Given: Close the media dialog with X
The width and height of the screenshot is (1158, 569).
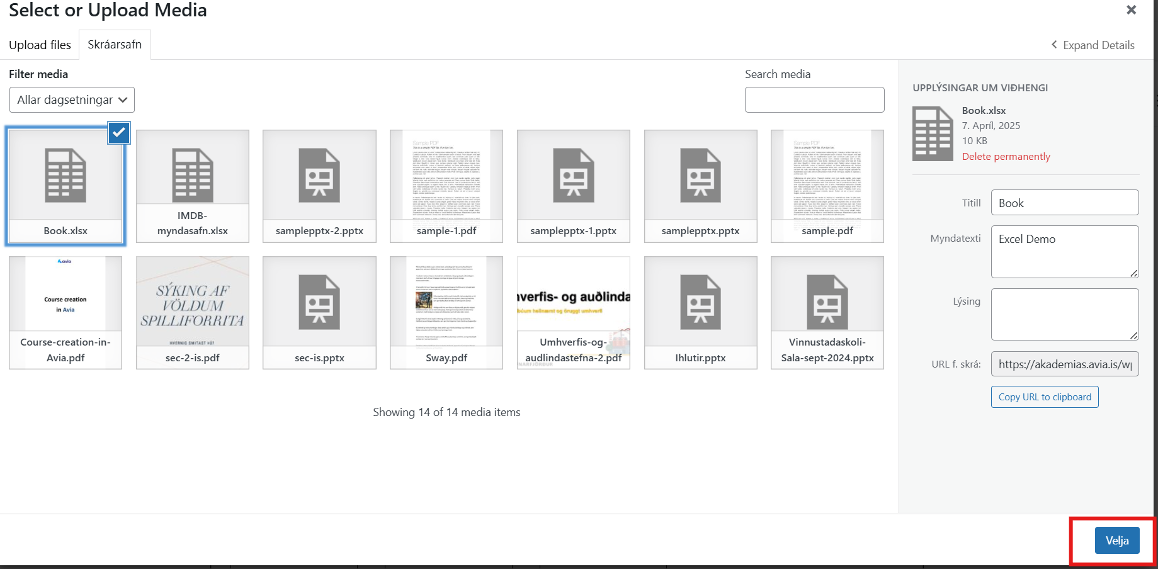Looking at the screenshot, I should 1131,10.
